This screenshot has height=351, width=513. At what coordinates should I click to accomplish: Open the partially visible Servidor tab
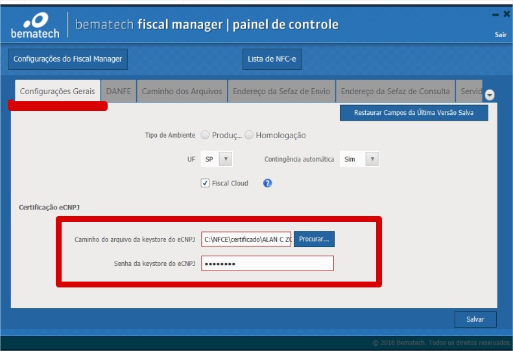(x=469, y=91)
